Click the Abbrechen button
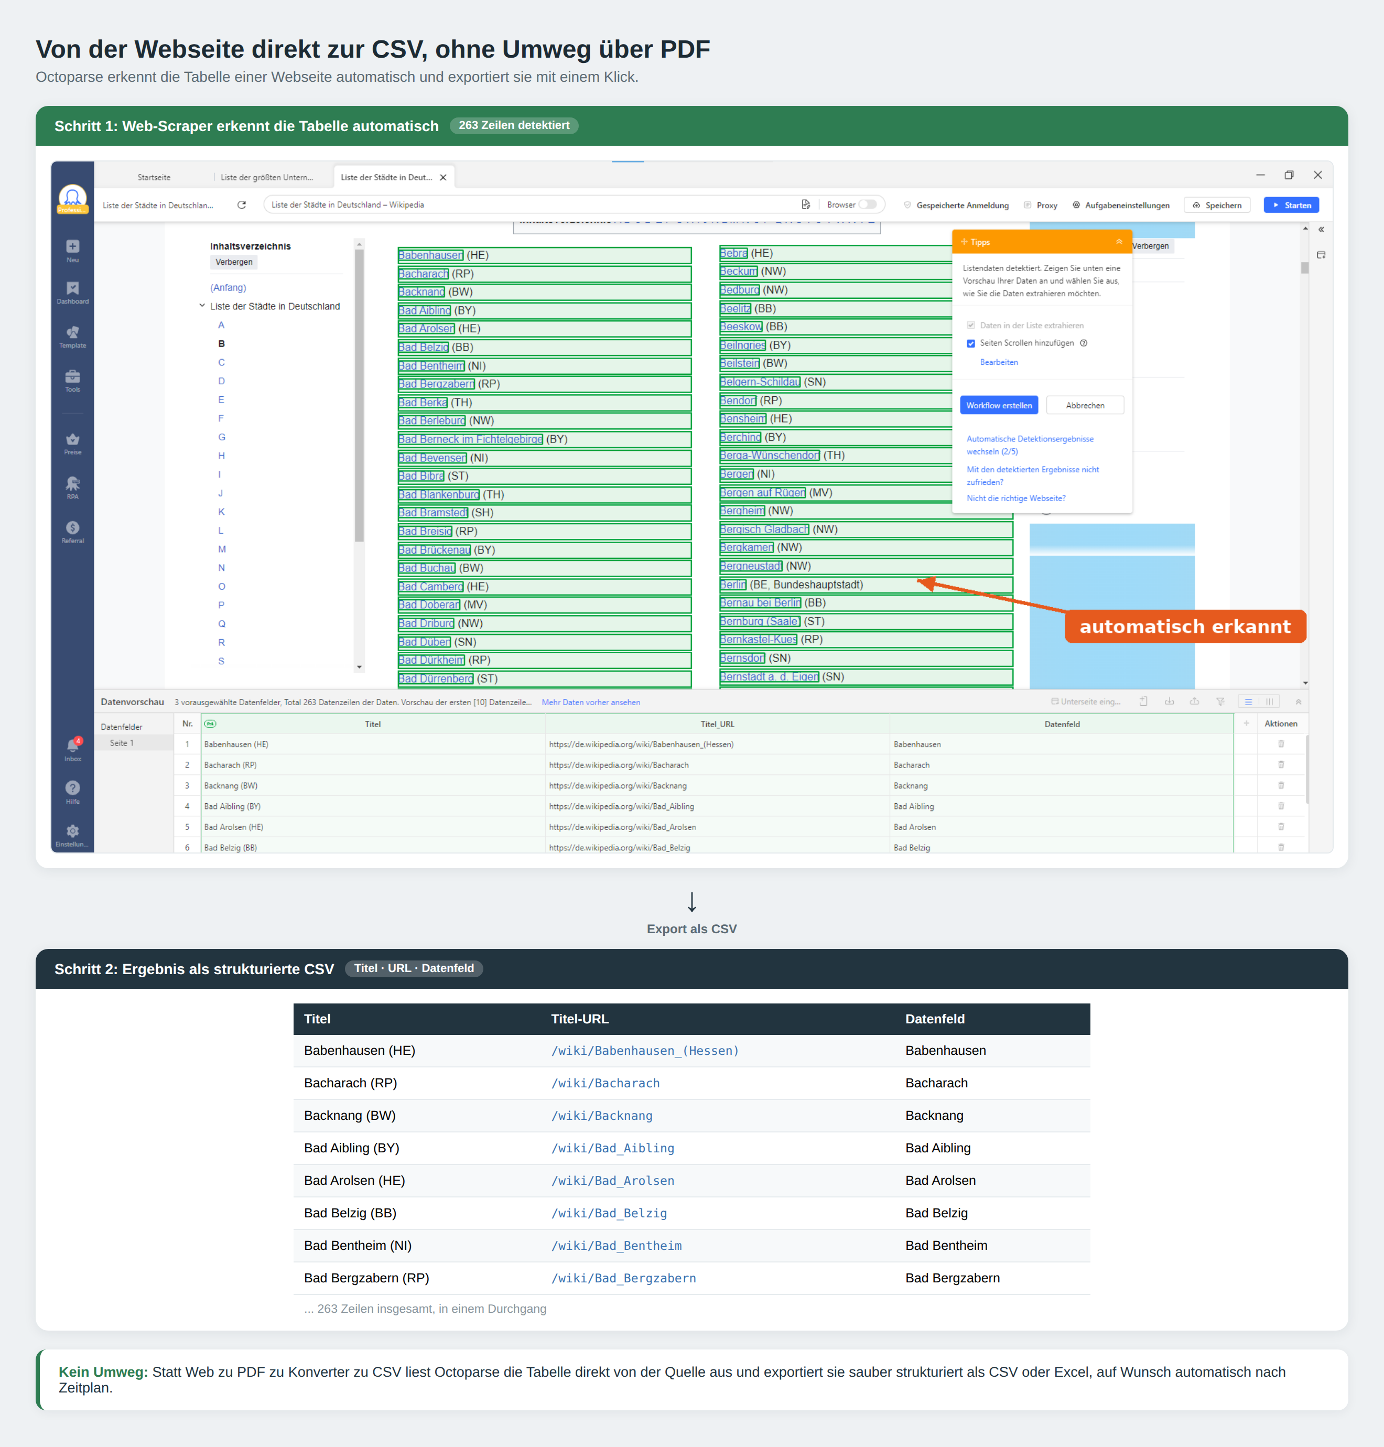 [1085, 405]
